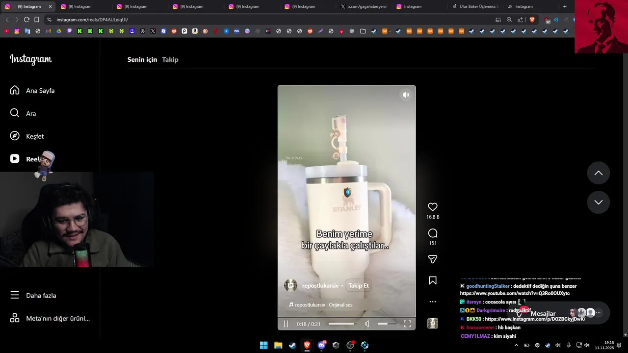
Task: Open the repostlukarsiv profile avatar
Action: (x=291, y=285)
